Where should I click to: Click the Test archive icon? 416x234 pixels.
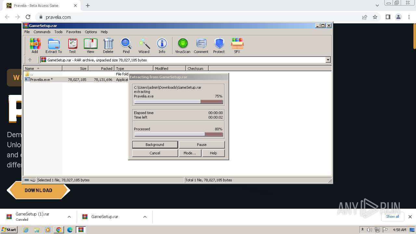click(72, 45)
